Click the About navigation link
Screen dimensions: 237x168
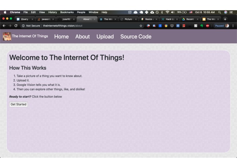coord(83,36)
